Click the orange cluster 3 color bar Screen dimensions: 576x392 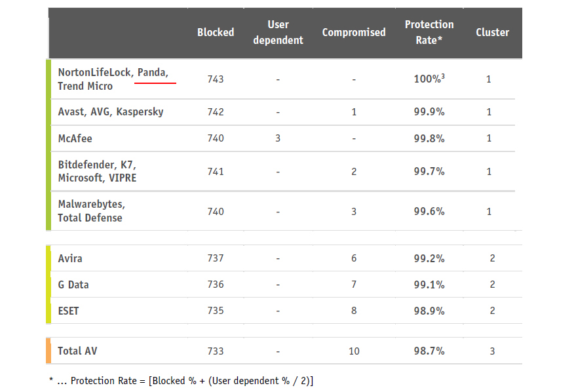[x=48, y=351]
